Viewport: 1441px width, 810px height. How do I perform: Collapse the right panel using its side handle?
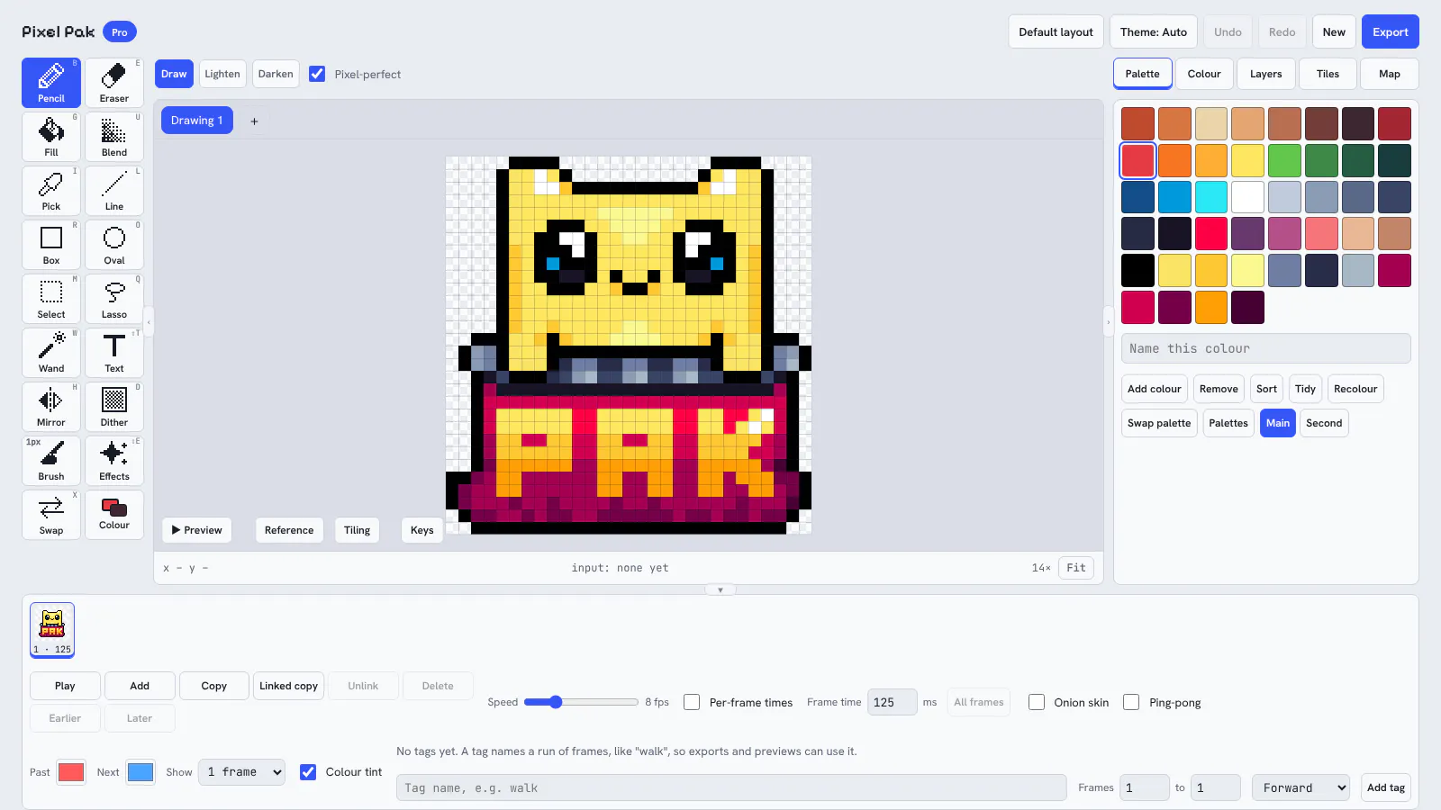point(1109,322)
